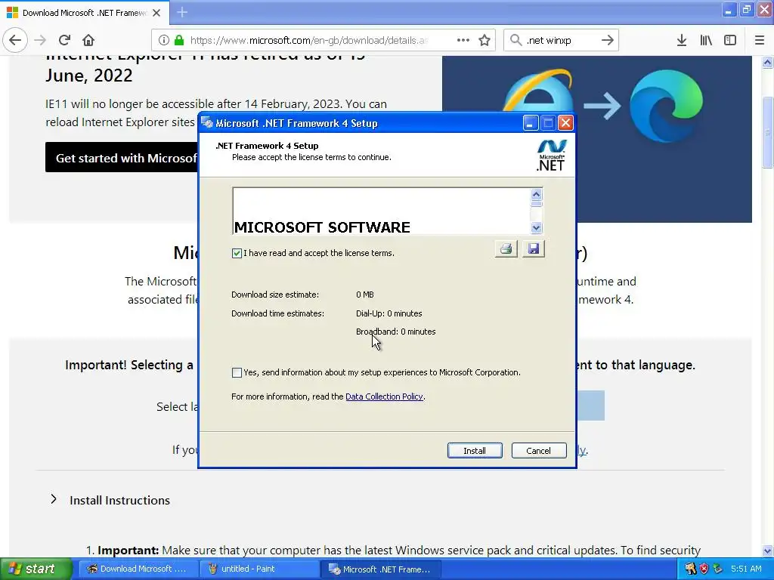Viewport: 774px width, 580px height.
Task: Click Get started with Microsoft button on page
Action: tap(122, 158)
